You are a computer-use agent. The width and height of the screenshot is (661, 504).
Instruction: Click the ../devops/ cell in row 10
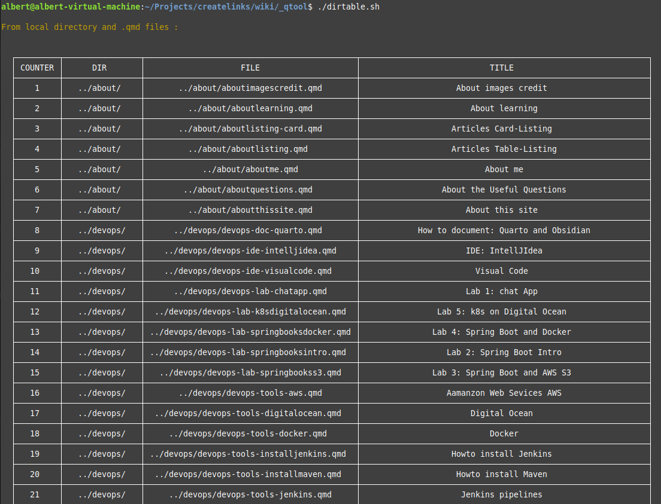click(102, 271)
